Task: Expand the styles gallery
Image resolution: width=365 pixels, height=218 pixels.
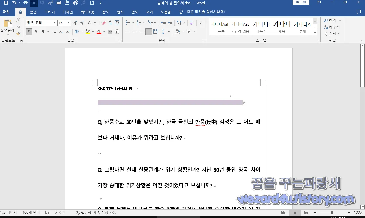Action: coord(315,33)
